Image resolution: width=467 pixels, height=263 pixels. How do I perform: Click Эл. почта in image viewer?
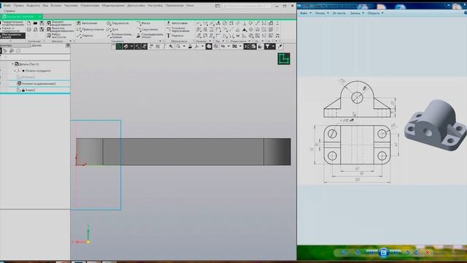(x=339, y=13)
